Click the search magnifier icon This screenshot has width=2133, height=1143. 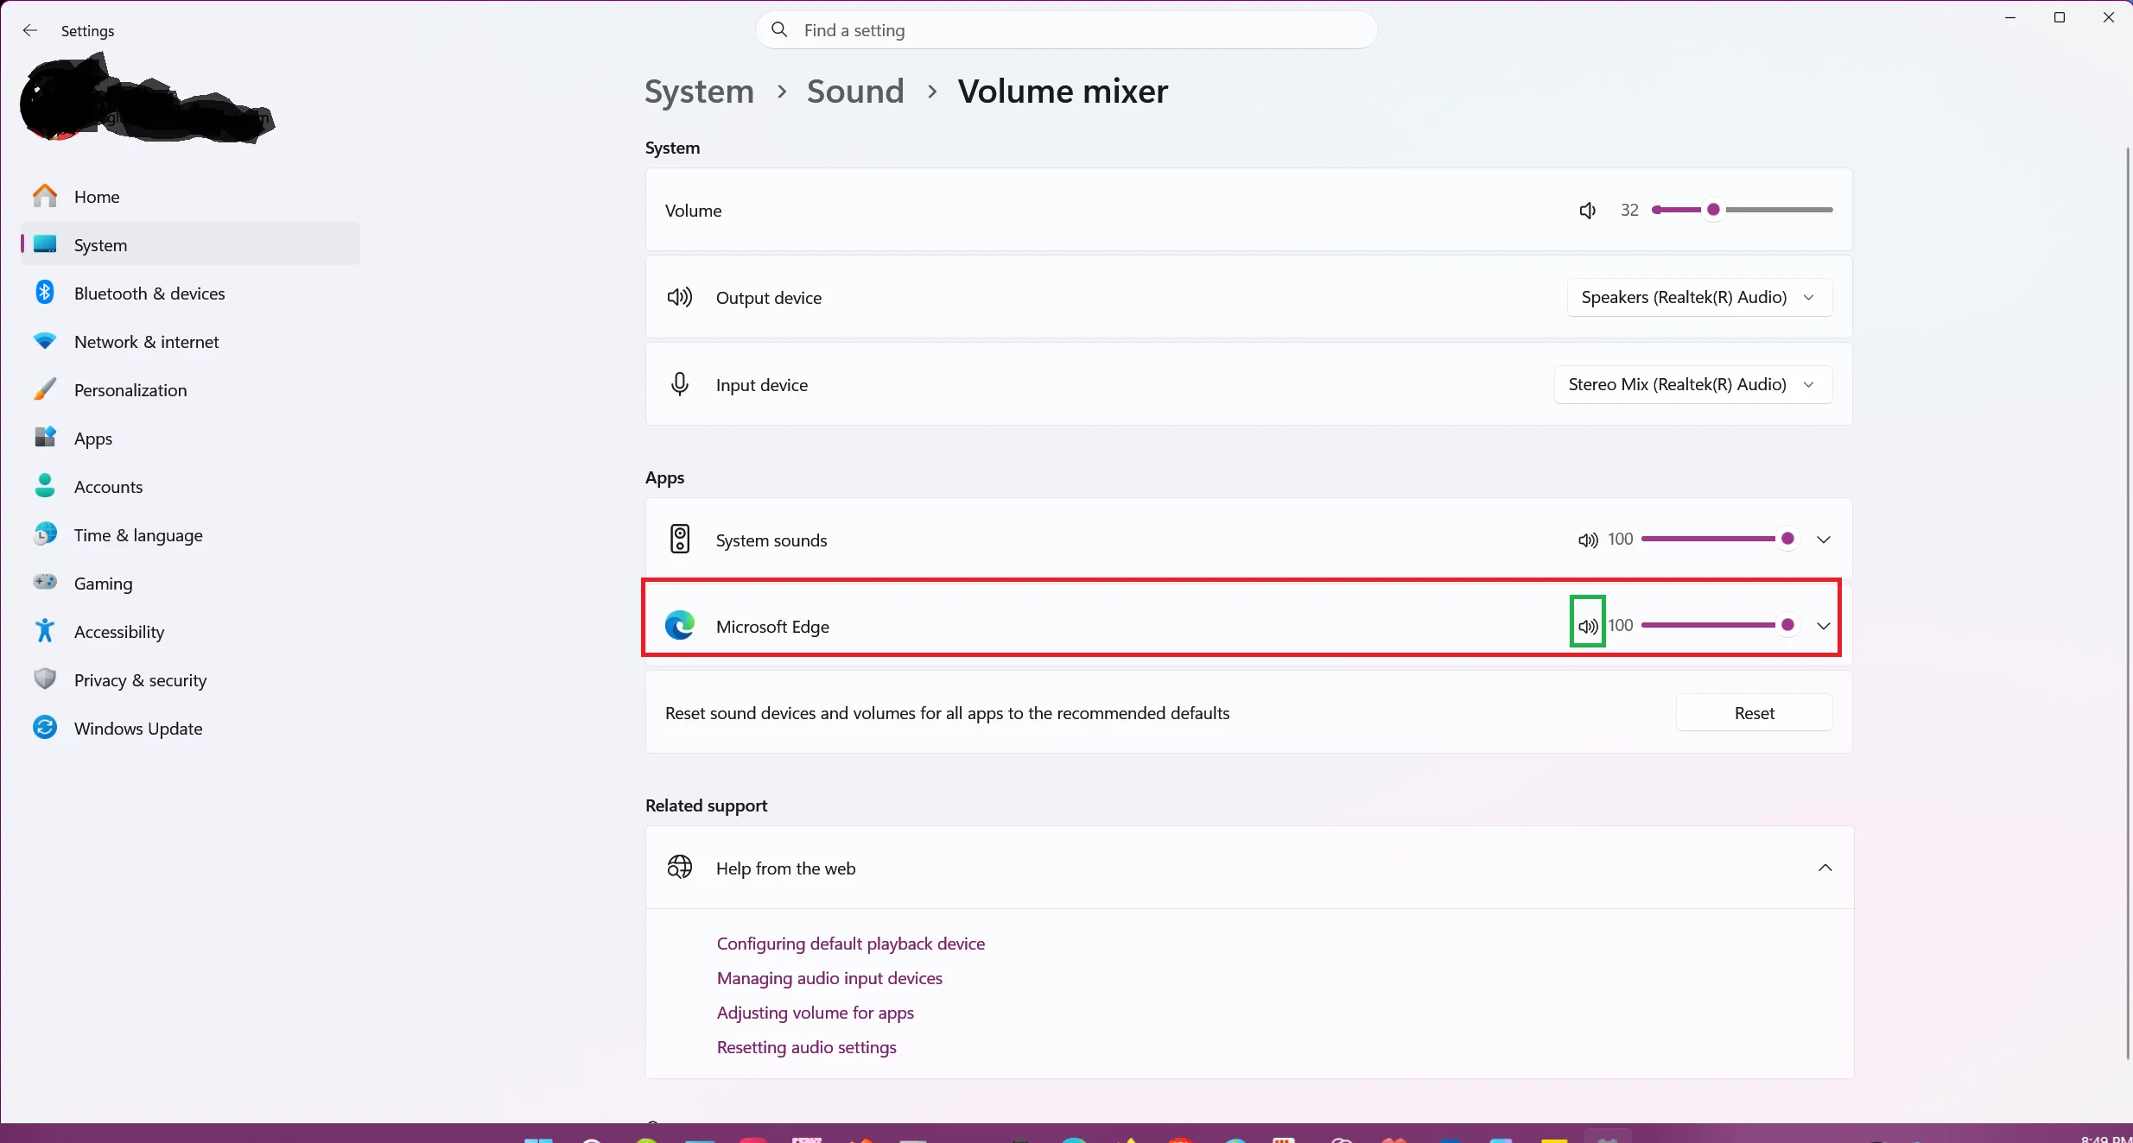[779, 30]
